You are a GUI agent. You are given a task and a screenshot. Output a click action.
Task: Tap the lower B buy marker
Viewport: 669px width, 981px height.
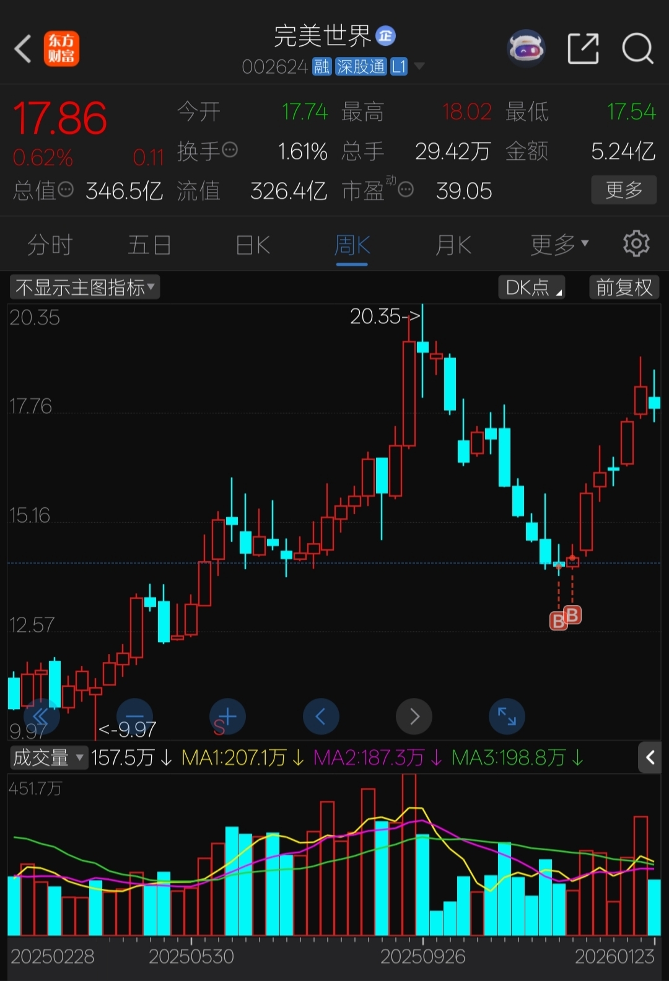(558, 621)
